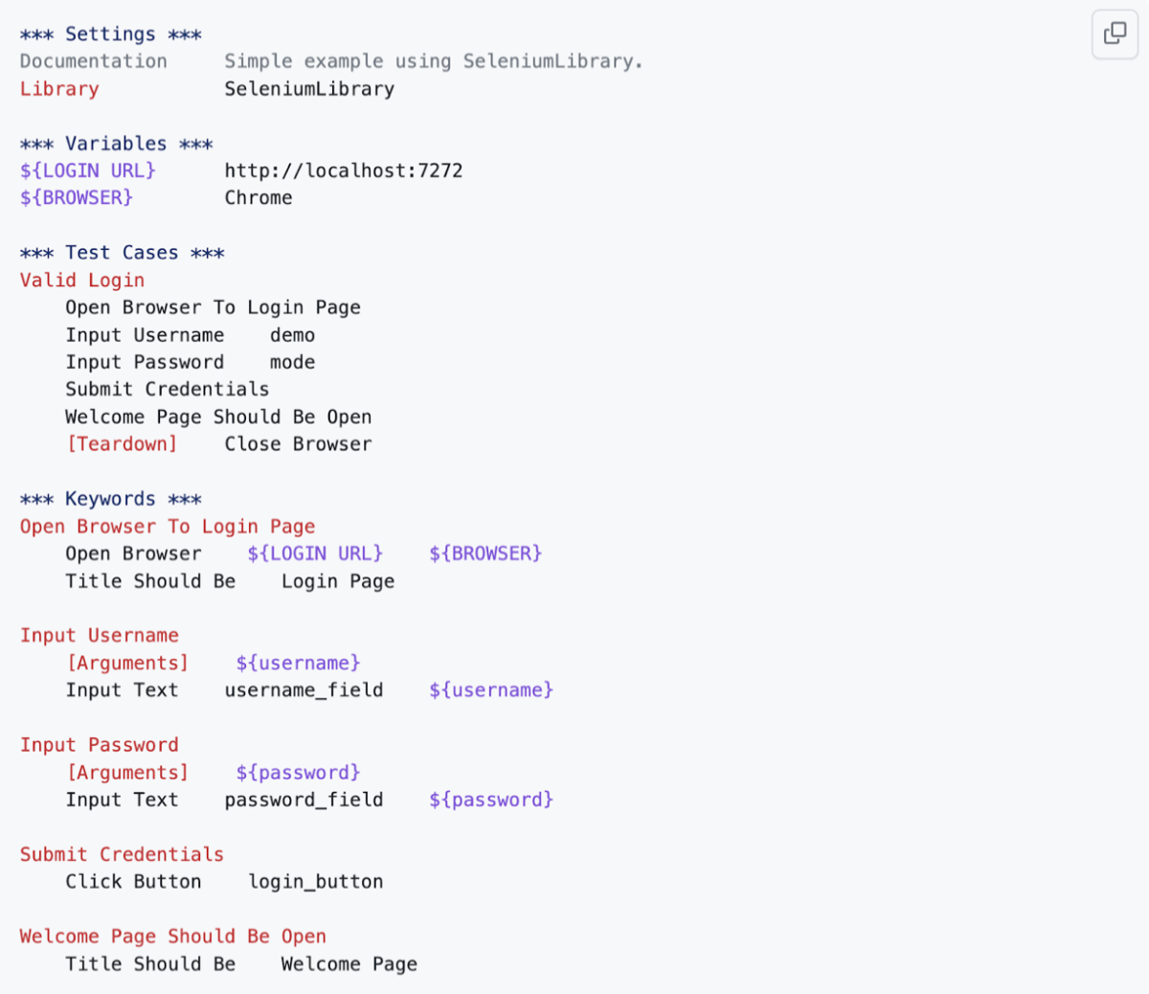
Task: Click the copy code icon
Action: tap(1115, 34)
